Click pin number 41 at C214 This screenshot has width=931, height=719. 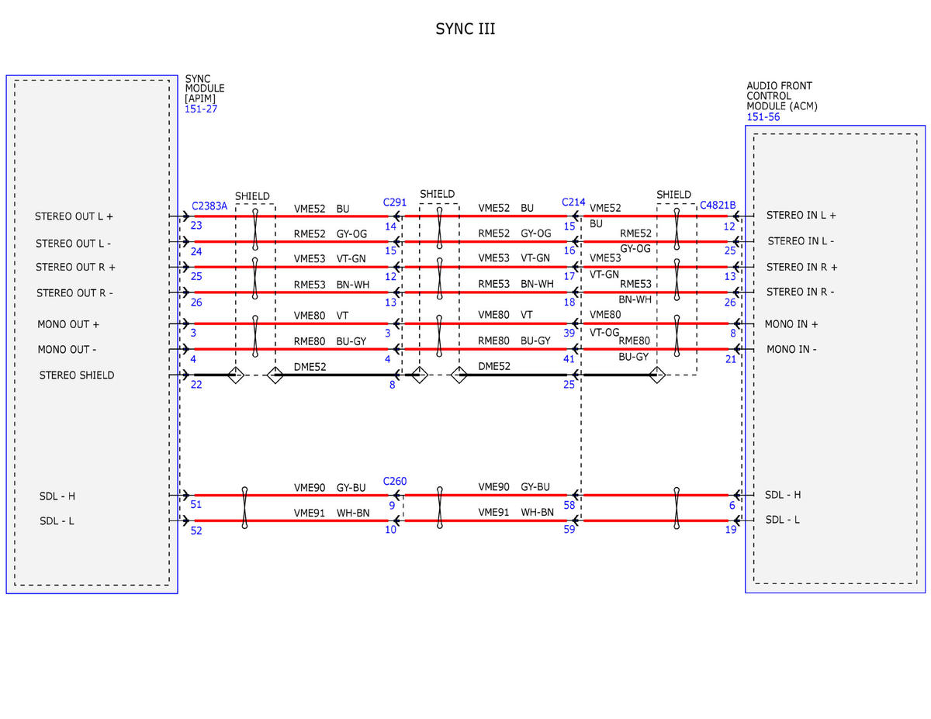point(569,359)
